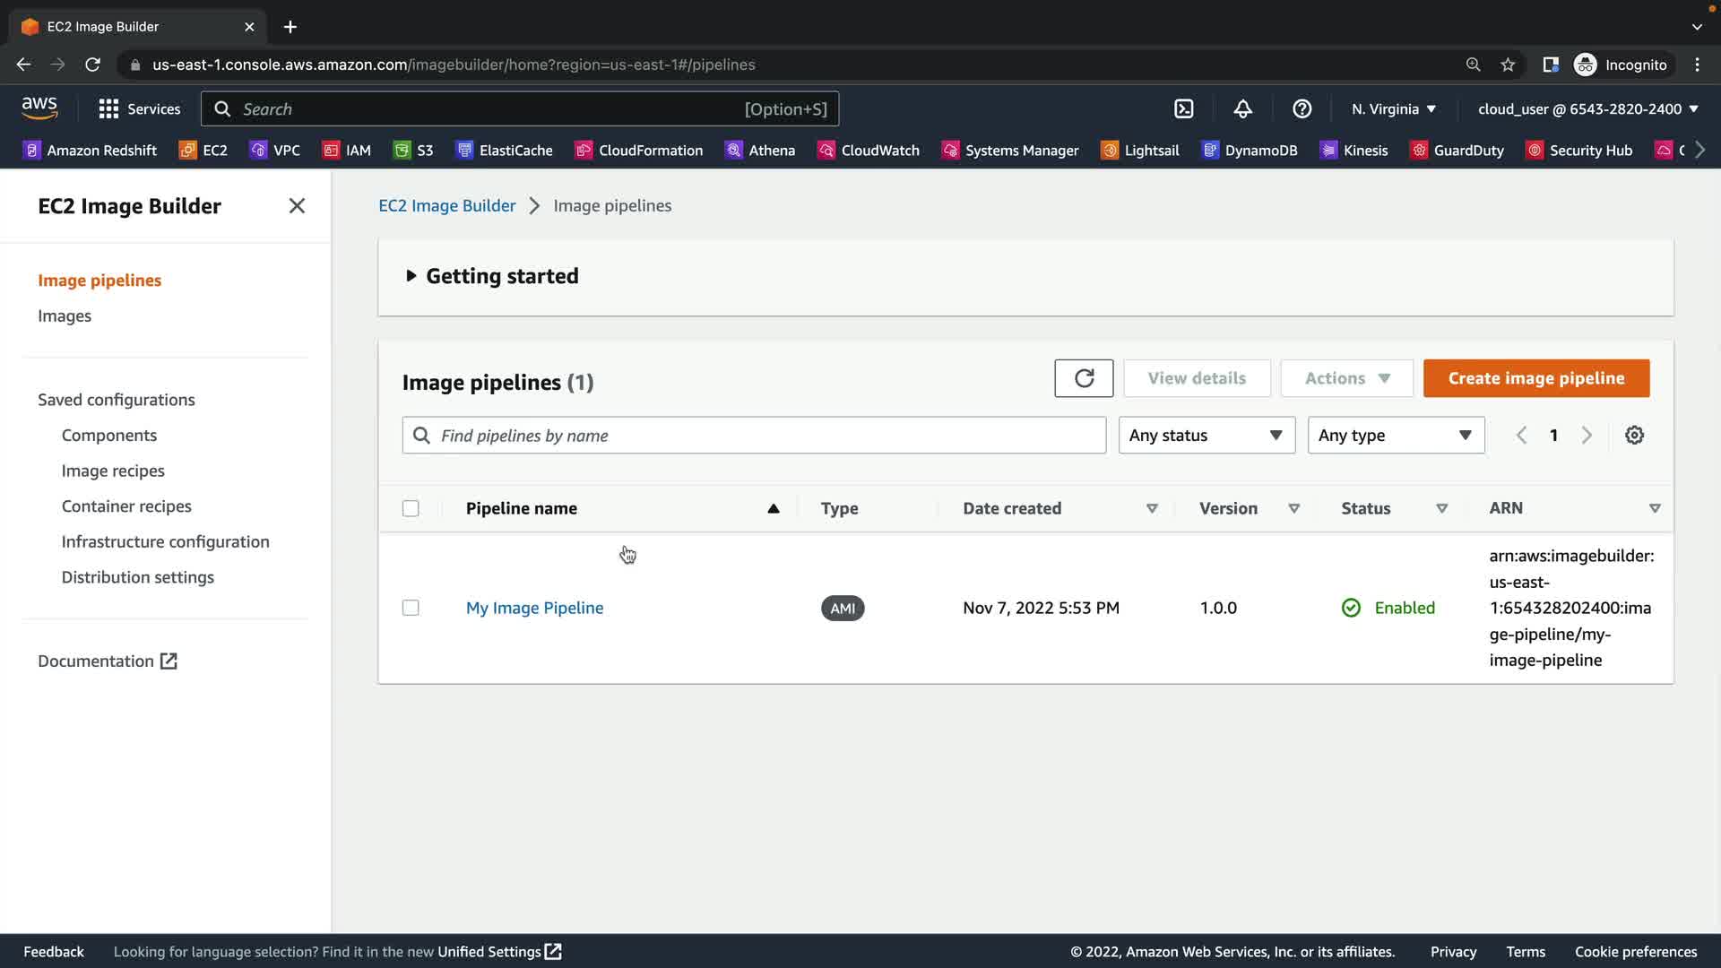Open the My Image Pipeline link
Image resolution: width=1721 pixels, height=968 pixels.
click(534, 609)
